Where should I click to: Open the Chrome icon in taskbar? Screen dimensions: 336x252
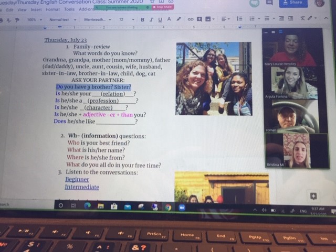(x=168, y=207)
